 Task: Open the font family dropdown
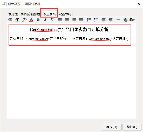pyautogui.click(x=25, y=20)
